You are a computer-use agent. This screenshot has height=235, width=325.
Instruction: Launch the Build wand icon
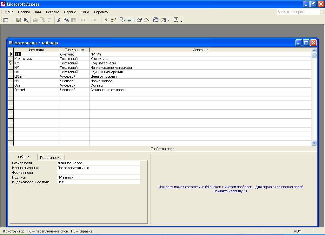tap(147, 20)
